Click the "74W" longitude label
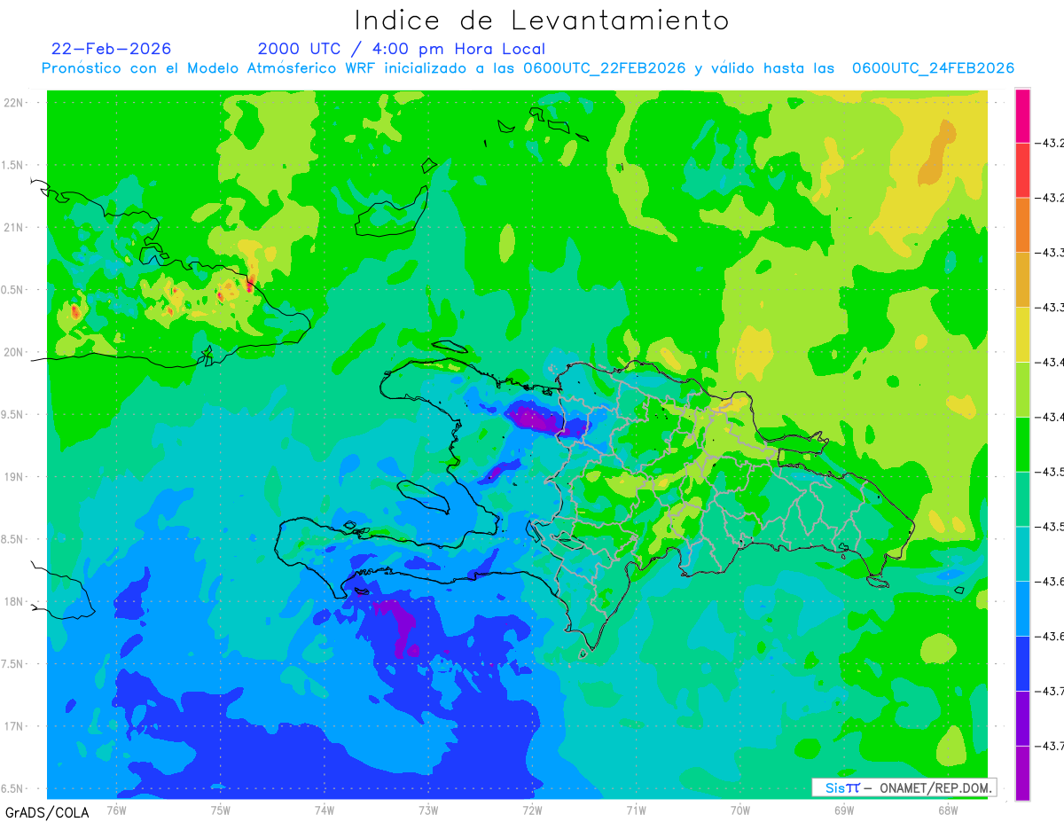This screenshot has height=822, width=1064. [325, 810]
